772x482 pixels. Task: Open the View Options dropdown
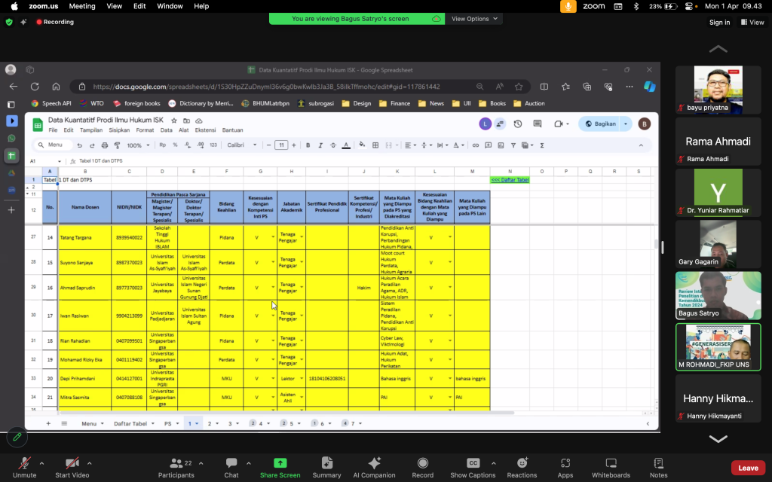[474, 19]
